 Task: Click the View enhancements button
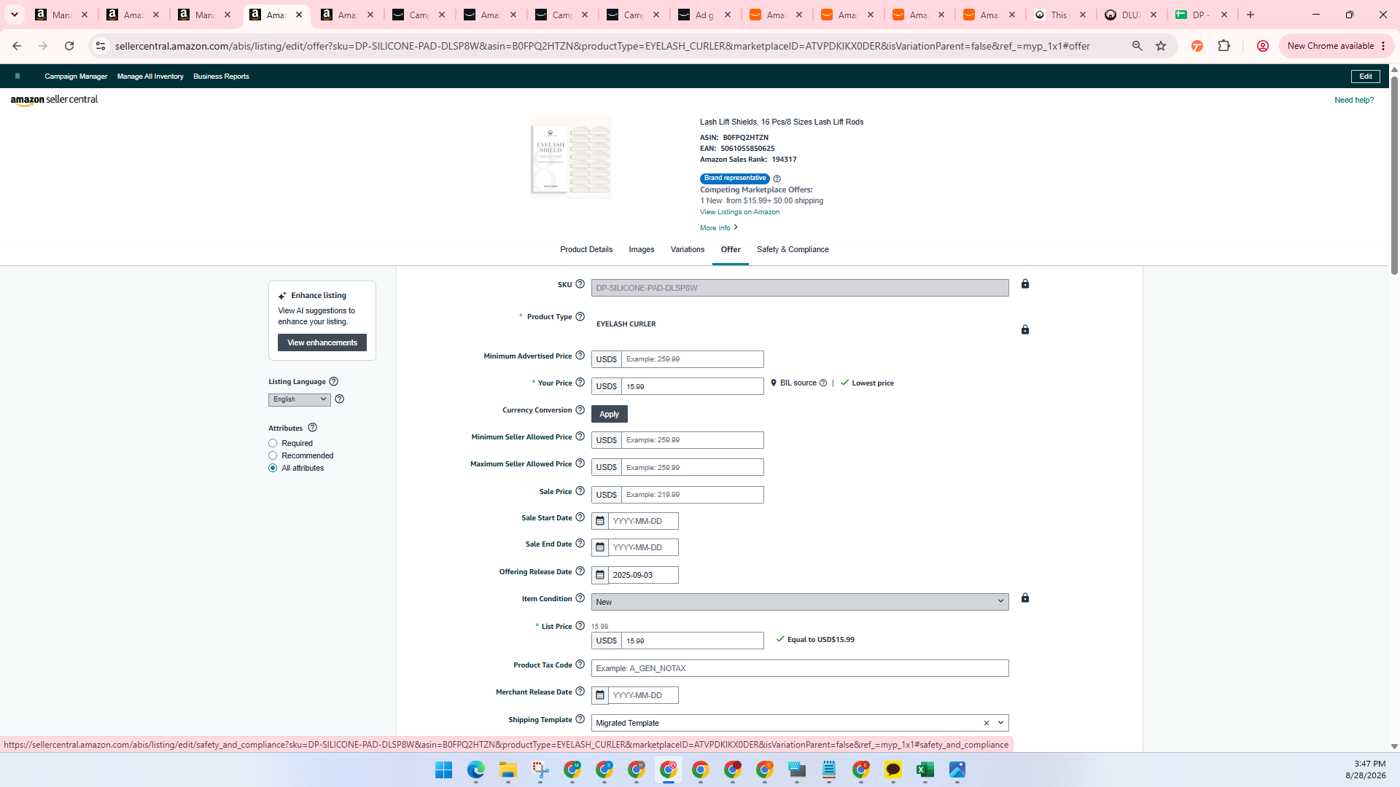pyautogui.click(x=322, y=342)
